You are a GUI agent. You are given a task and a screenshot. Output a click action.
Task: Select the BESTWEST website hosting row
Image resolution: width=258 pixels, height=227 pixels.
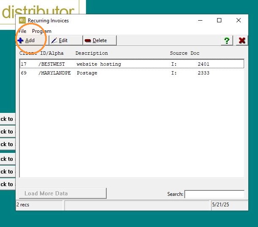[132, 64]
